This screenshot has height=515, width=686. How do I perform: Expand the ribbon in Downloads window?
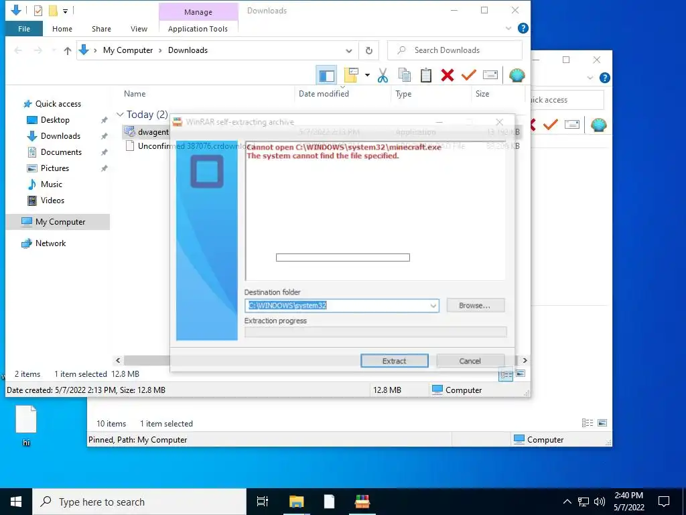pos(508,28)
